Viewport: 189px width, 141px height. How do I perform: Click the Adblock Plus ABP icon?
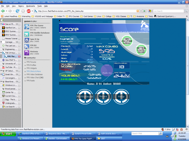[x=29, y=11]
